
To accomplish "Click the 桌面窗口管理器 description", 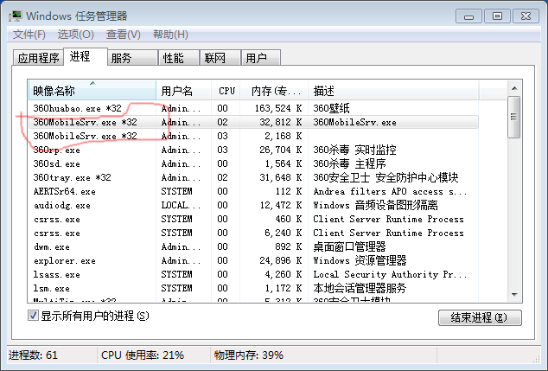I will (x=349, y=246).
